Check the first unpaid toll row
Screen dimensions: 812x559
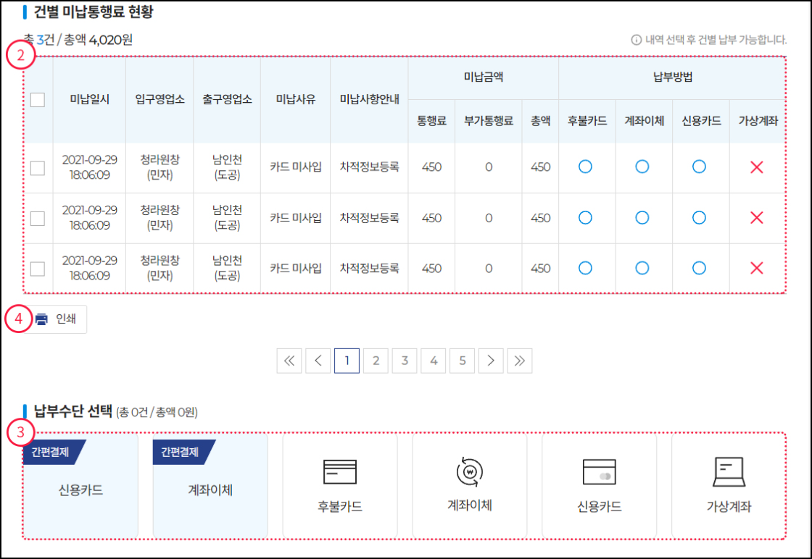click(x=38, y=167)
